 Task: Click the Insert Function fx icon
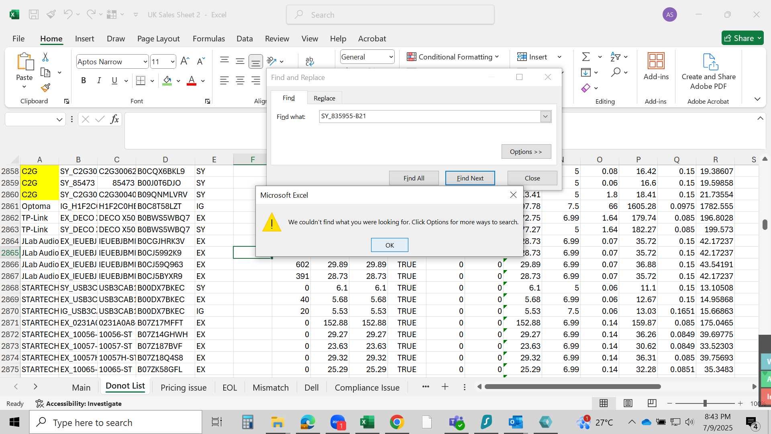pyautogui.click(x=114, y=119)
